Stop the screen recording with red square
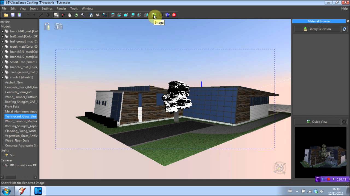Screen dimensions: 350x196 coord(328,179)
